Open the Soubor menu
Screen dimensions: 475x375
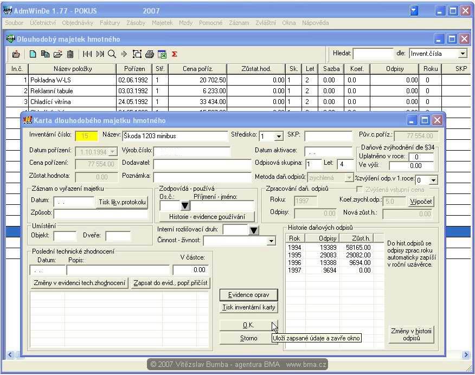(14, 23)
